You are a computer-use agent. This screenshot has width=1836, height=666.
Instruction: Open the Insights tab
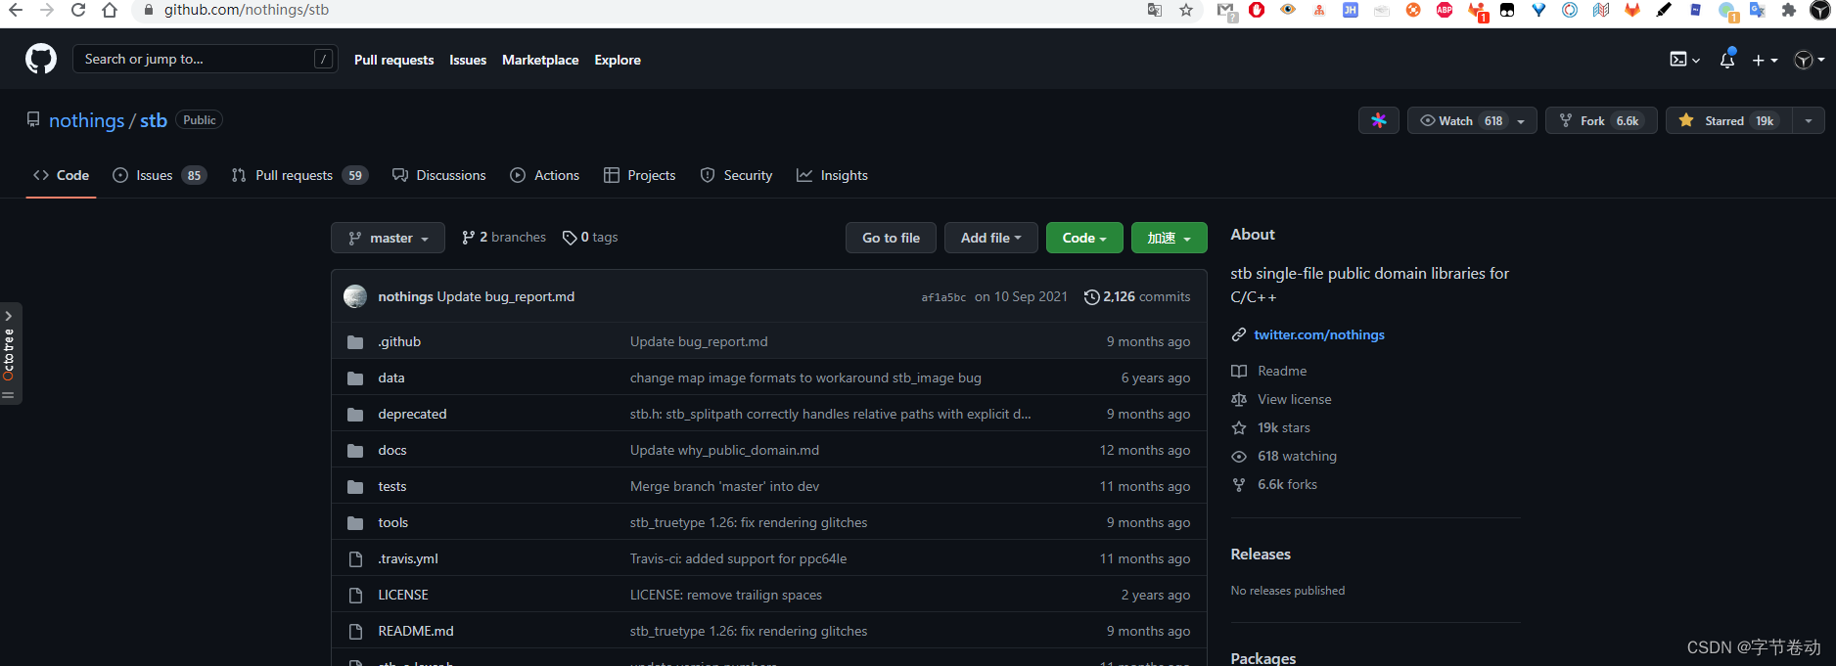832,175
